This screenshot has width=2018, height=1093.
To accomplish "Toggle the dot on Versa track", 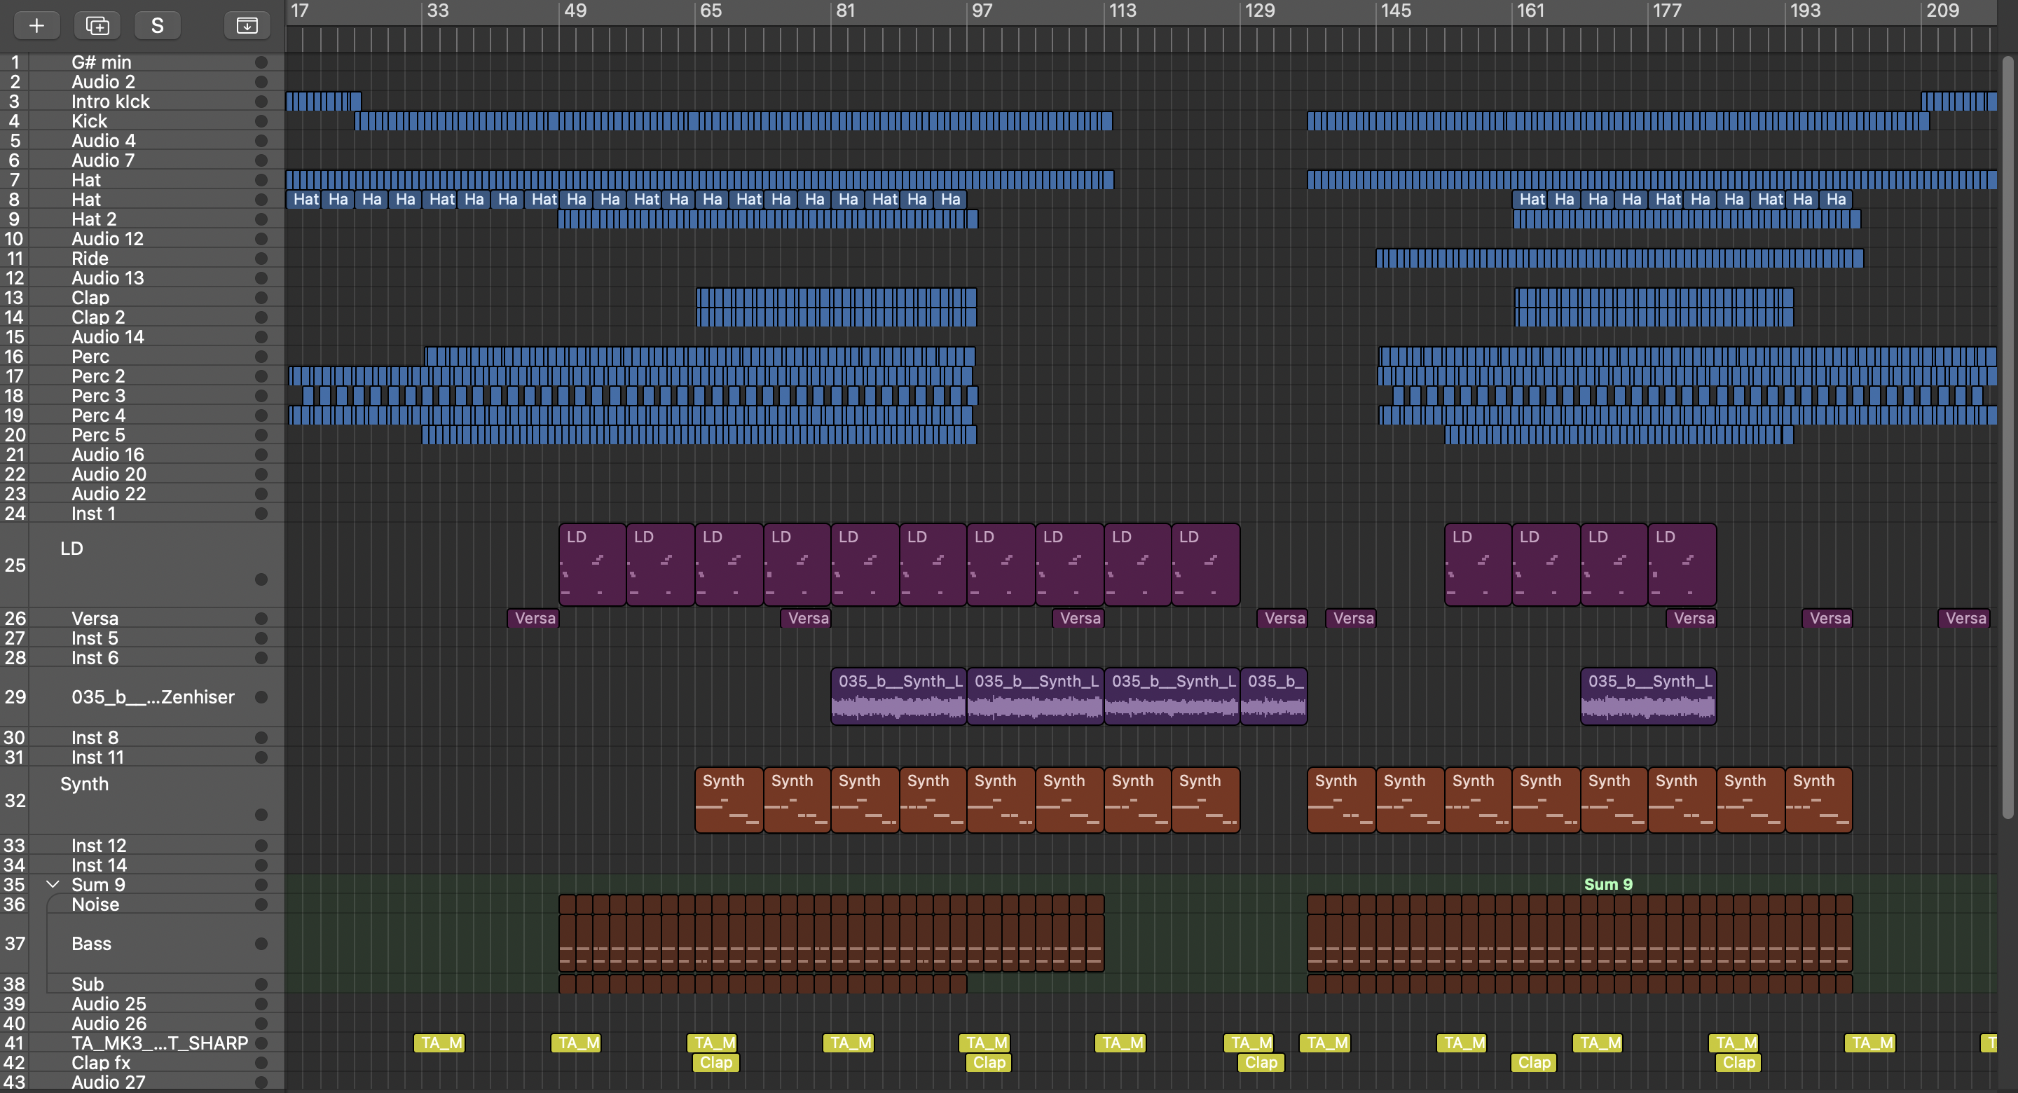I will (x=261, y=618).
